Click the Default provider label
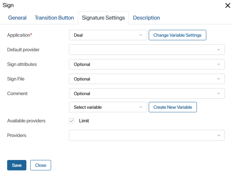232x172 pixels. coord(23,50)
